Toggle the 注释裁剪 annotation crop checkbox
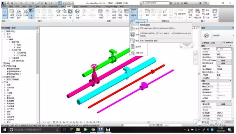236x134 pixels. point(218,89)
